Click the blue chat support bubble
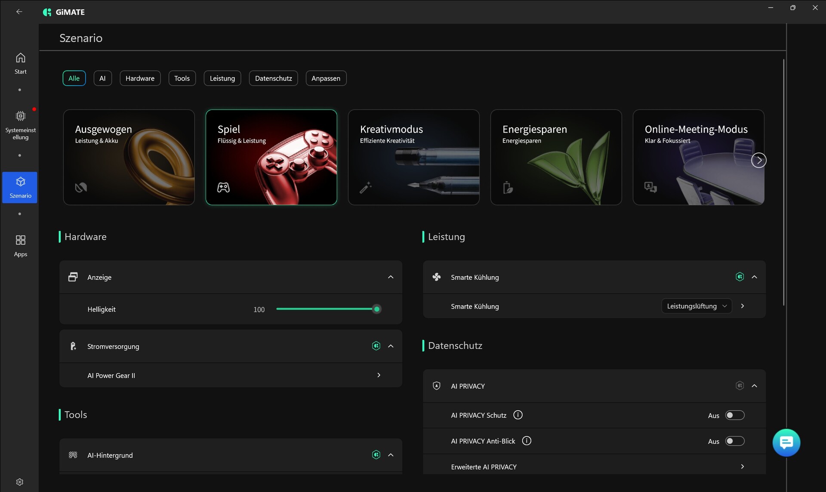Image resolution: width=826 pixels, height=492 pixels. click(x=786, y=442)
